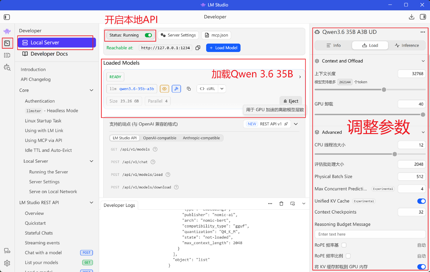Copy the model identifier qwen3.6-35b-a3b
The image size is (430, 272).
tap(189, 89)
